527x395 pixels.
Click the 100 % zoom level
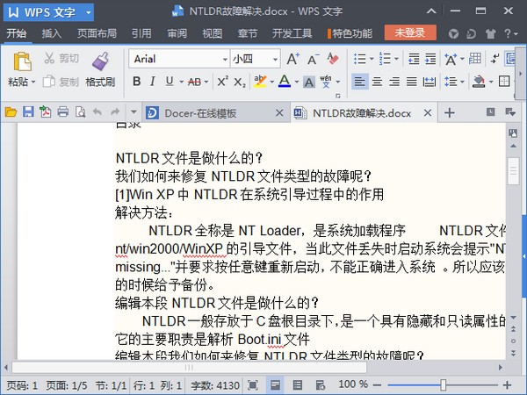353,384
